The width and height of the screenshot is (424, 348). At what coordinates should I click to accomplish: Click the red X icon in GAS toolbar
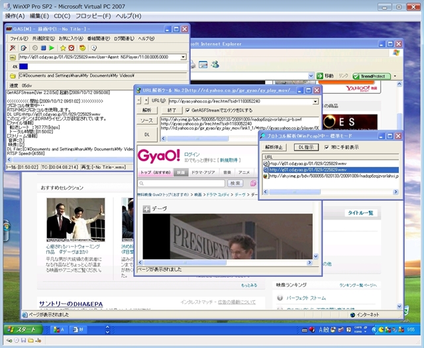[x=13, y=48]
